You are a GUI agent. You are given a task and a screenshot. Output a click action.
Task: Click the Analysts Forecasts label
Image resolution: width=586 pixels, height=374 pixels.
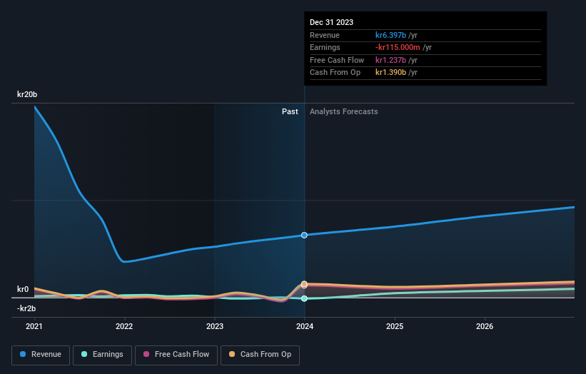tap(344, 112)
